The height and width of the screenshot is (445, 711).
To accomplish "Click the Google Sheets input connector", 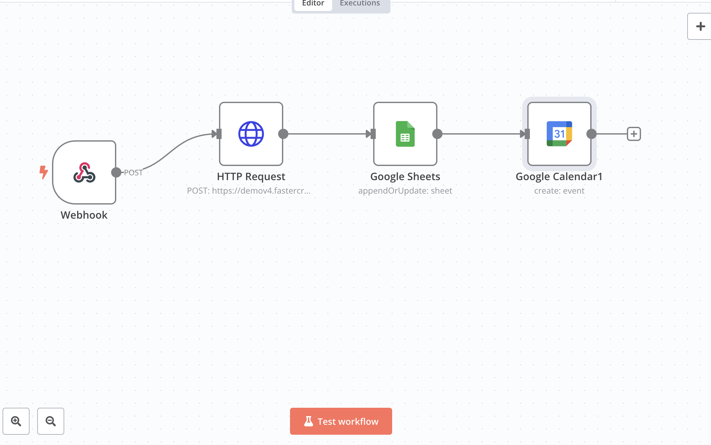I will pyautogui.click(x=373, y=134).
